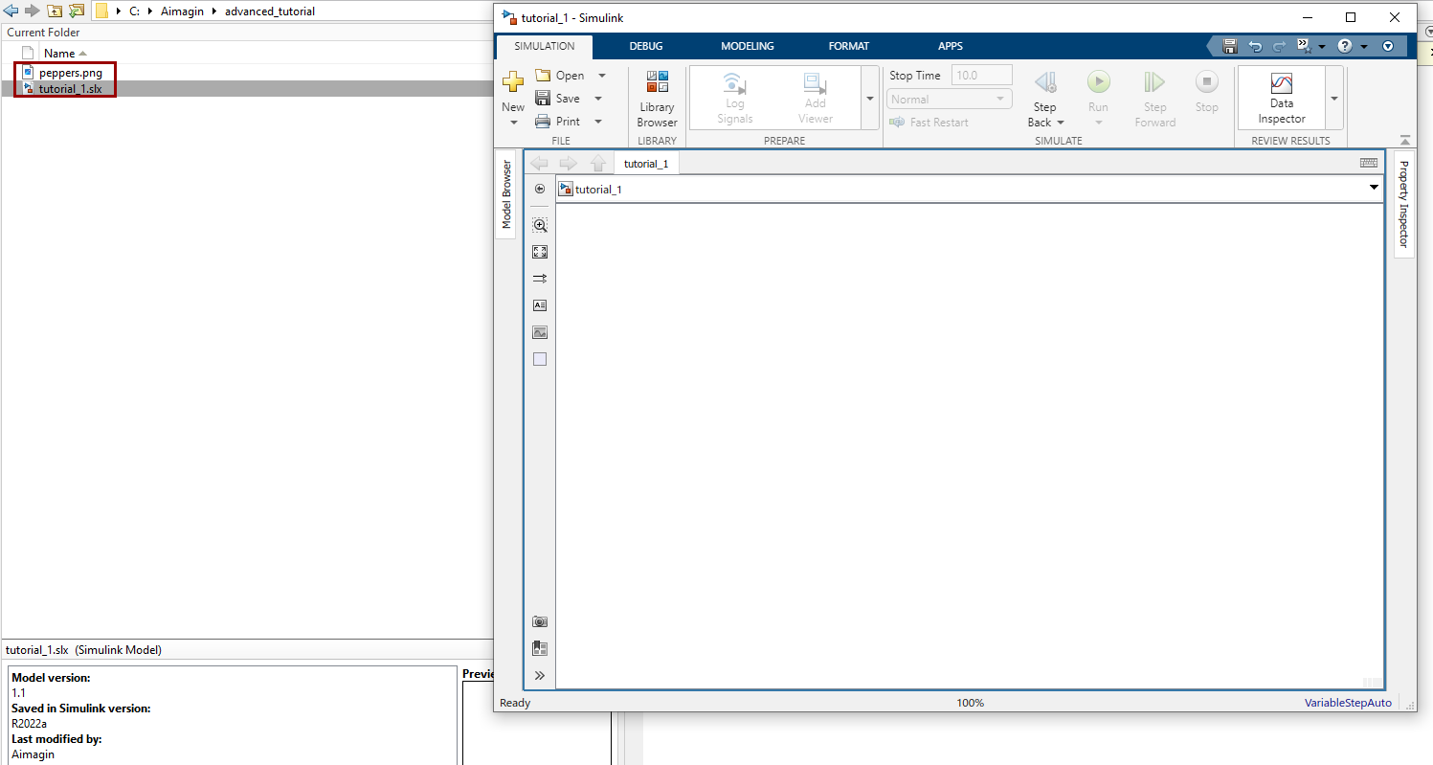Collapse the toolstrip with the ribbon arrow
The height and width of the screenshot is (765, 1433).
point(1404,141)
